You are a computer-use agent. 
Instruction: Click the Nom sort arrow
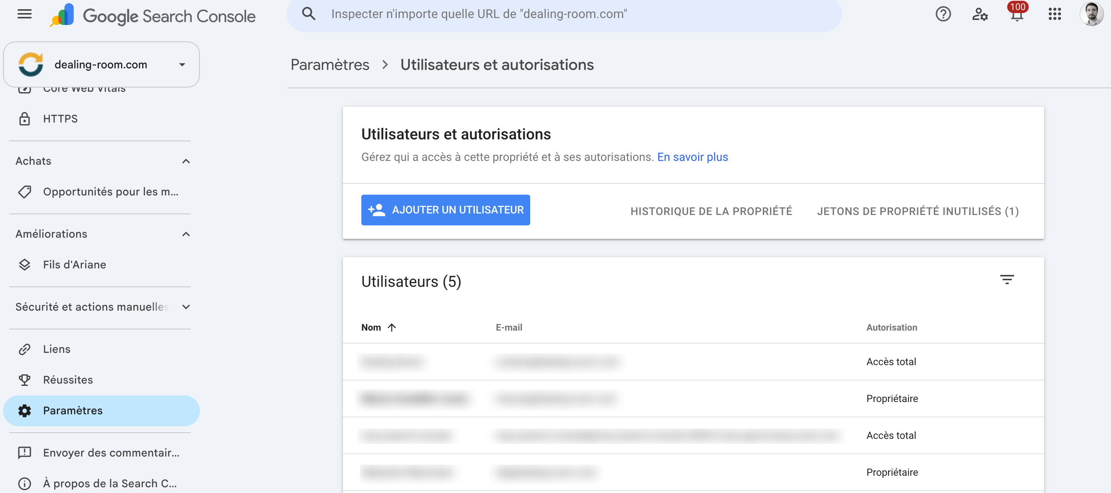click(x=392, y=328)
